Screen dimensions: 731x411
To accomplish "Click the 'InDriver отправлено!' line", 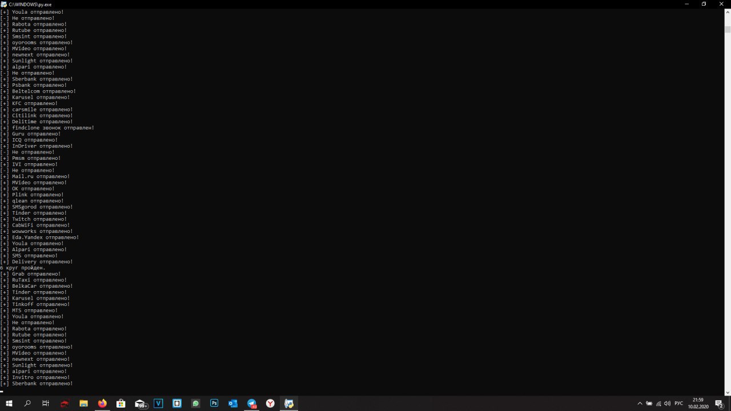I will pos(37,146).
